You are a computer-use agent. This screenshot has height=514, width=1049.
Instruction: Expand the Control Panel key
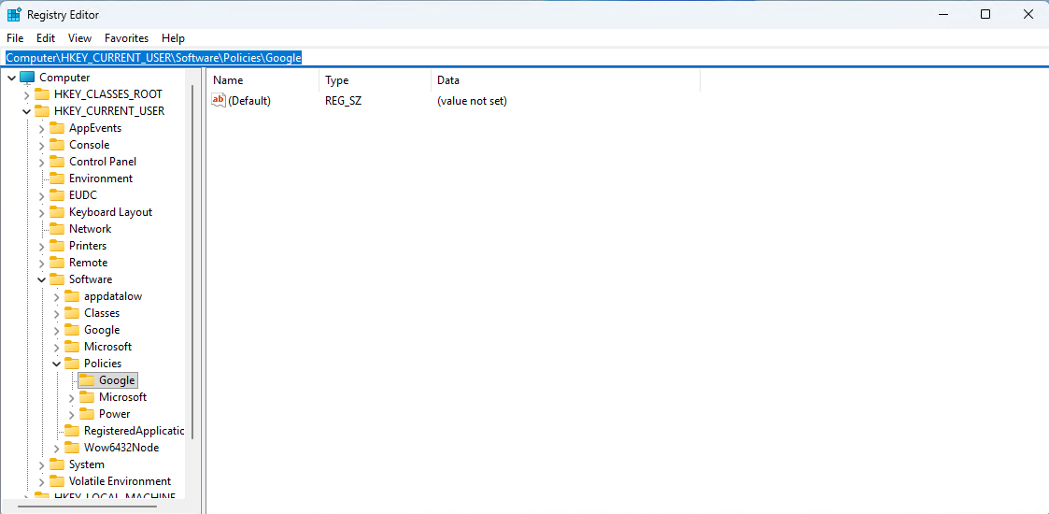click(42, 162)
